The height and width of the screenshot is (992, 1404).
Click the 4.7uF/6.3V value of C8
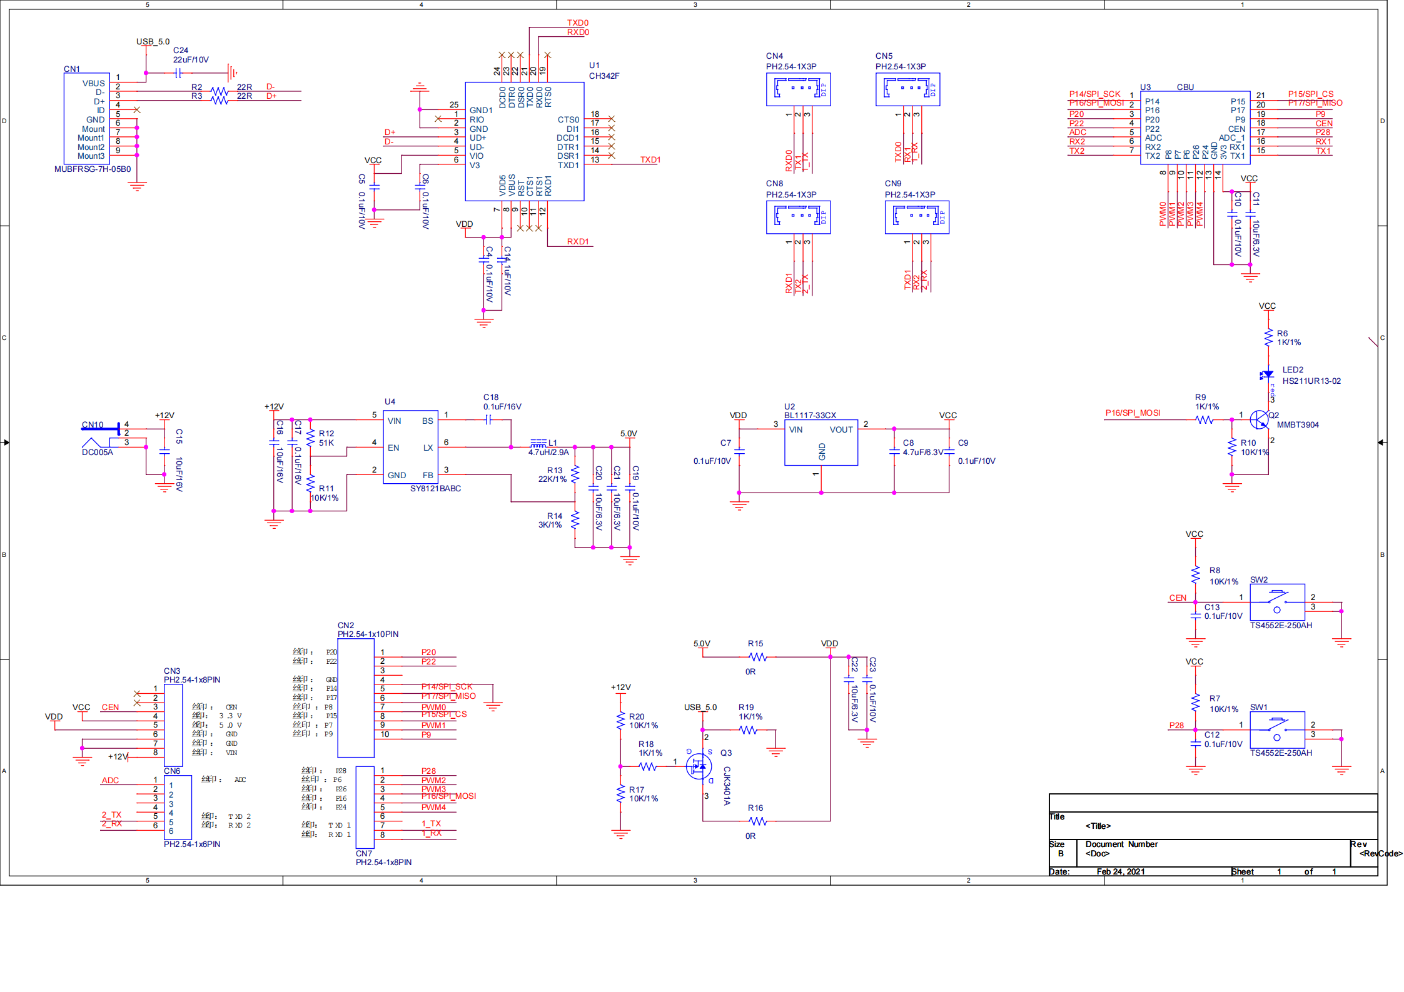pyautogui.click(x=923, y=453)
